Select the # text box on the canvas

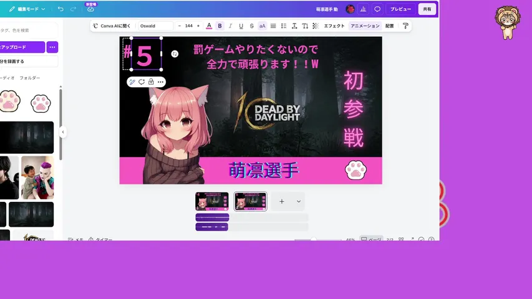[x=127, y=52]
